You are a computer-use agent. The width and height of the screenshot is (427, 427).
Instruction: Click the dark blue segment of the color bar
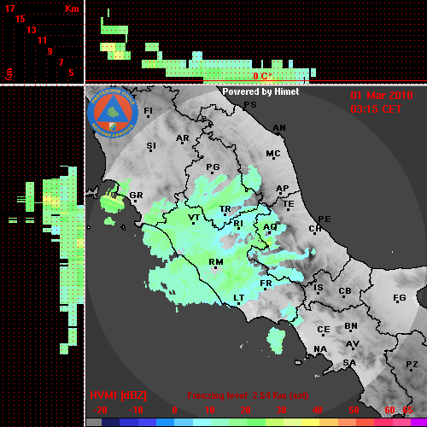click(110, 423)
